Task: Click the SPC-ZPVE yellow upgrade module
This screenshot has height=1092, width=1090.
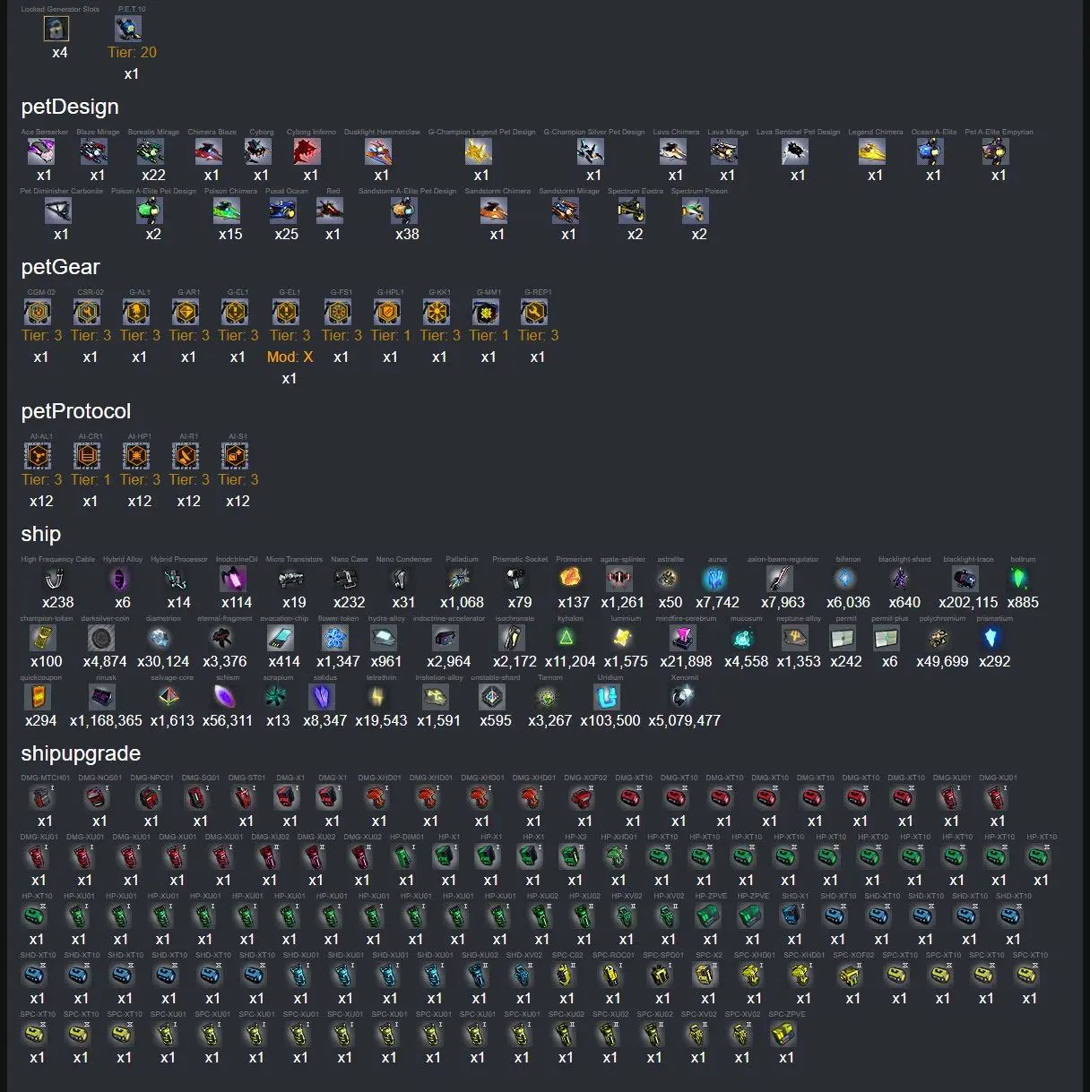Action: 783,1034
